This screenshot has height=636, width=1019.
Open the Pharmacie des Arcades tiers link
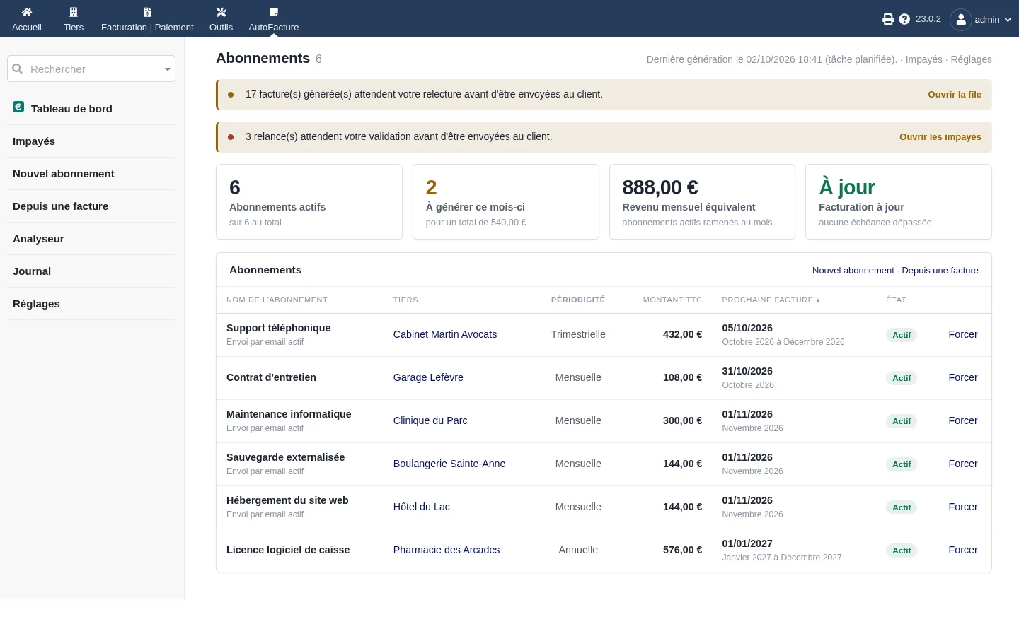point(447,550)
